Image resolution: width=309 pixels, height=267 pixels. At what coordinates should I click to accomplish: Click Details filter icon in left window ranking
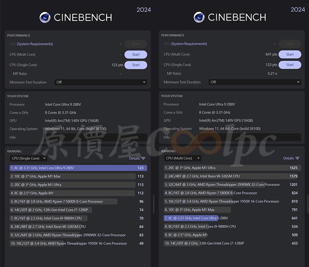click(143, 158)
